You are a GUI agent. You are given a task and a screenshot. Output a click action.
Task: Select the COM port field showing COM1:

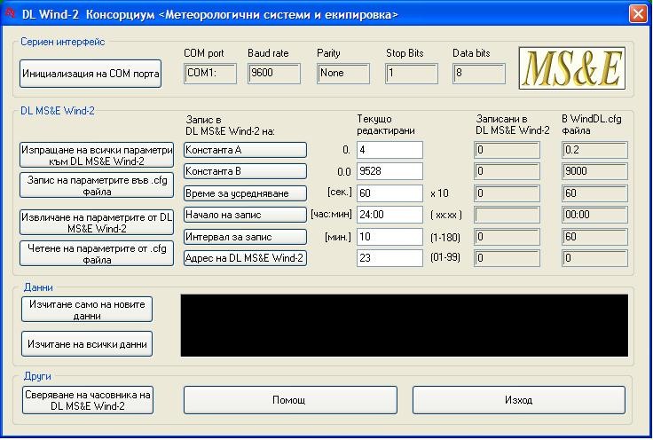[210, 74]
